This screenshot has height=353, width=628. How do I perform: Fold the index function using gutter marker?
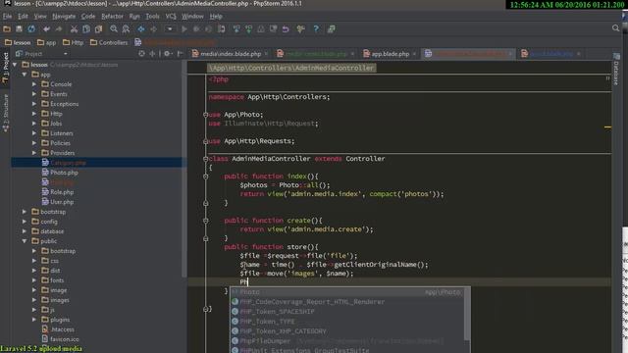point(205,176)
